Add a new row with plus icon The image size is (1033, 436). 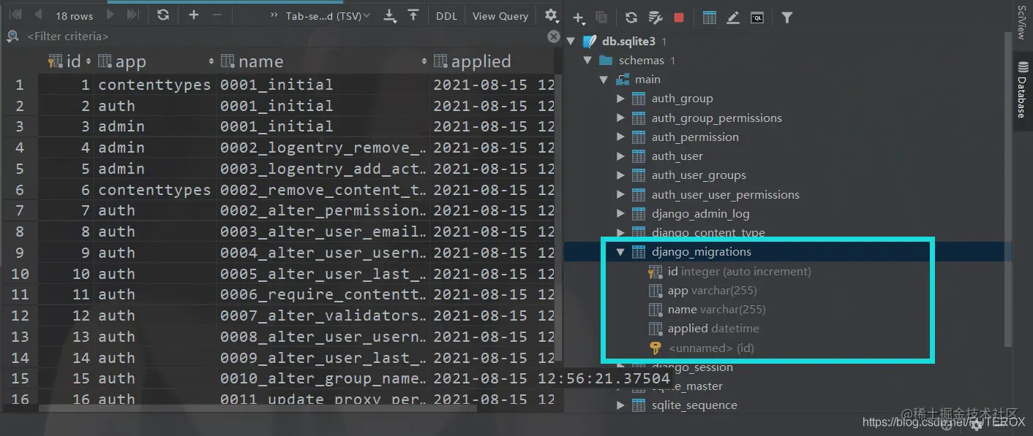coord(194,15)
